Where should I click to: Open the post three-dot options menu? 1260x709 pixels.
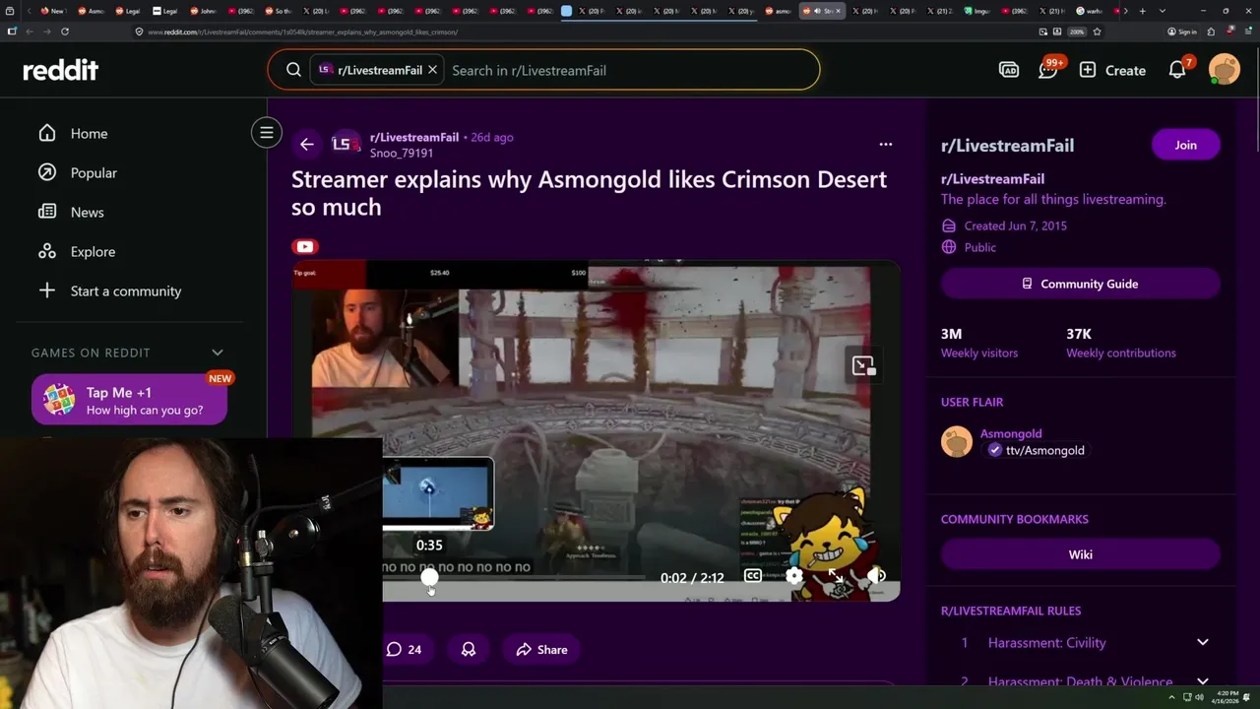pos(886,145)
